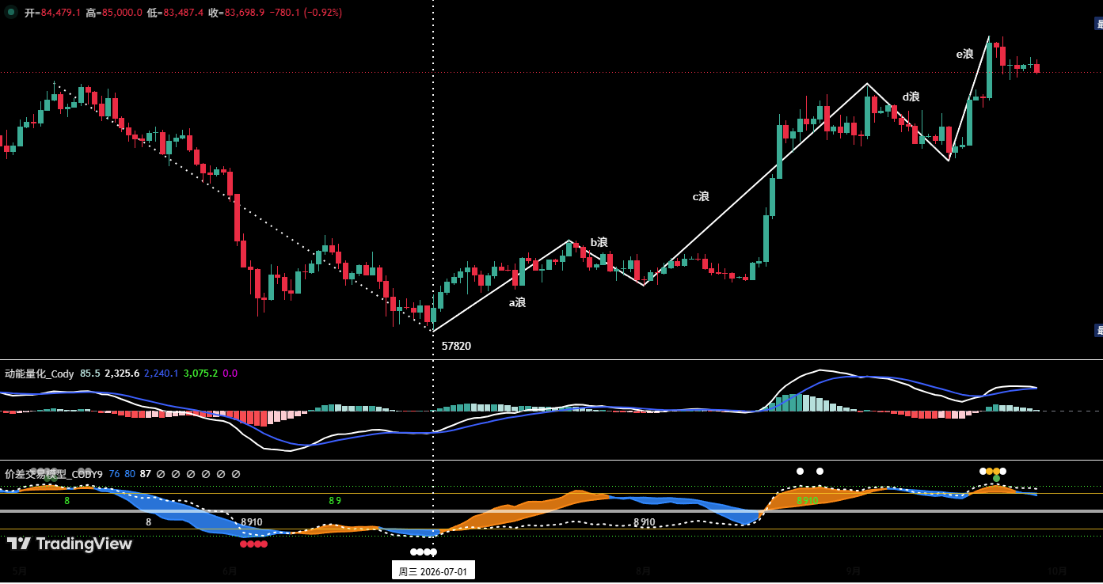Select the d浪 wave label
This screenshot has width=1103, height=584.
pyautogui.click(x=911, y=97)
